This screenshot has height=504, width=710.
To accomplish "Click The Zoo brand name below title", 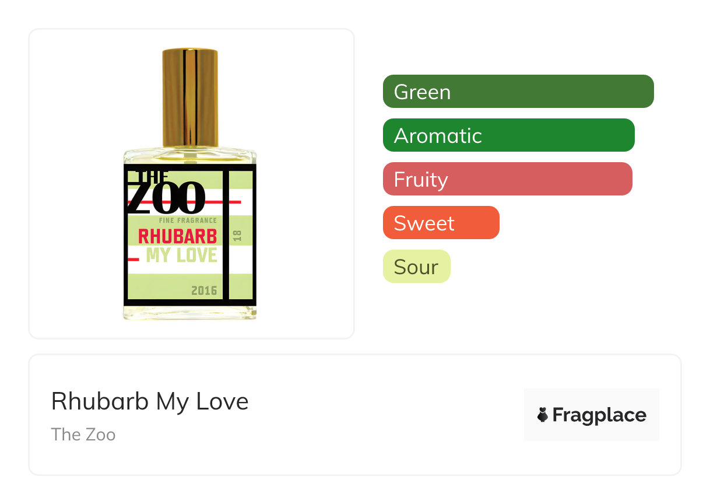I will point(83,435).
